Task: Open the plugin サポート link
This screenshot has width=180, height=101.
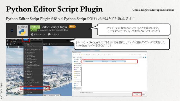Action: tap(53, 34)
